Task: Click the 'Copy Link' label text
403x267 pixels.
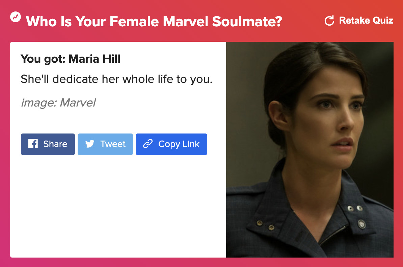Action: 179,144
